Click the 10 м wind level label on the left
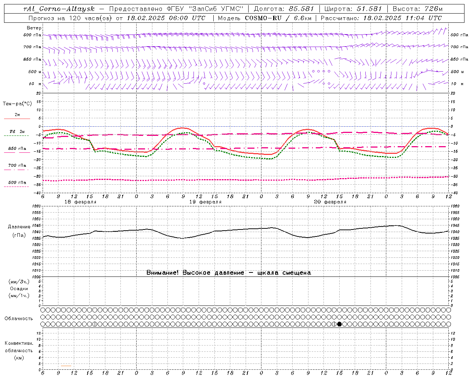 [35, 84]
